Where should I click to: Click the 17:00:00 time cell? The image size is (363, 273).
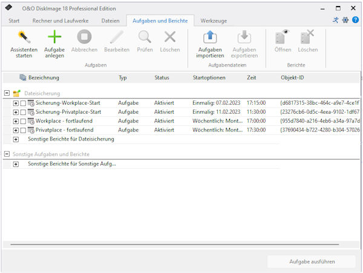(256, 121)
